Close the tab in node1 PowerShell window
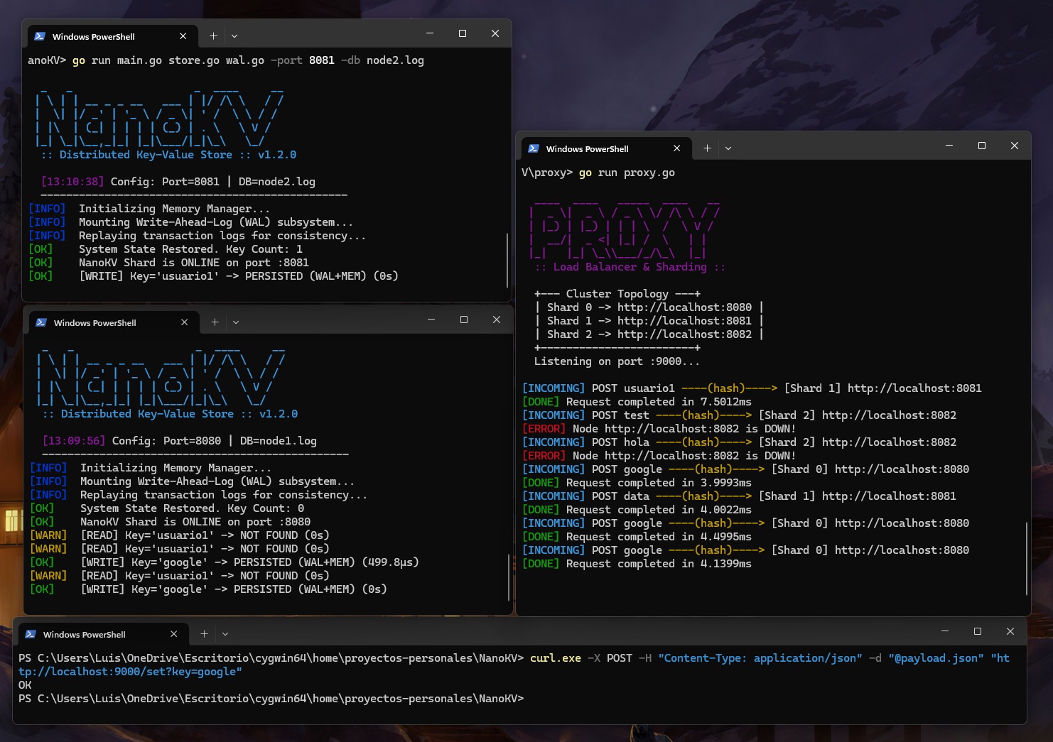 point(185,322)
